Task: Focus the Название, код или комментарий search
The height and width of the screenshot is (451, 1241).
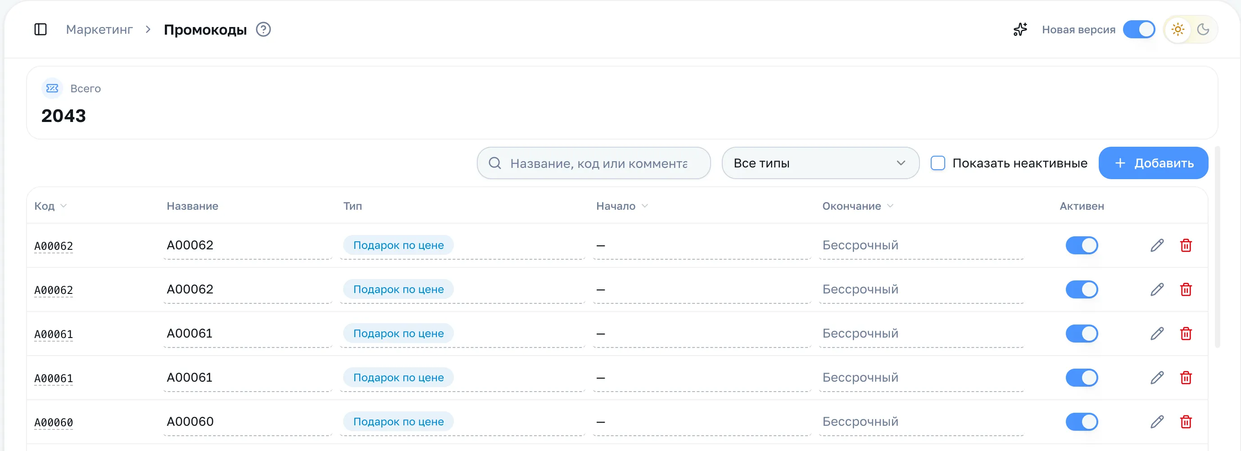Action: point(593,163)
